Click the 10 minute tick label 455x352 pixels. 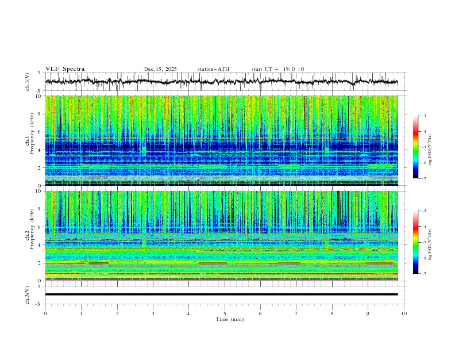[x=404, y=313]
